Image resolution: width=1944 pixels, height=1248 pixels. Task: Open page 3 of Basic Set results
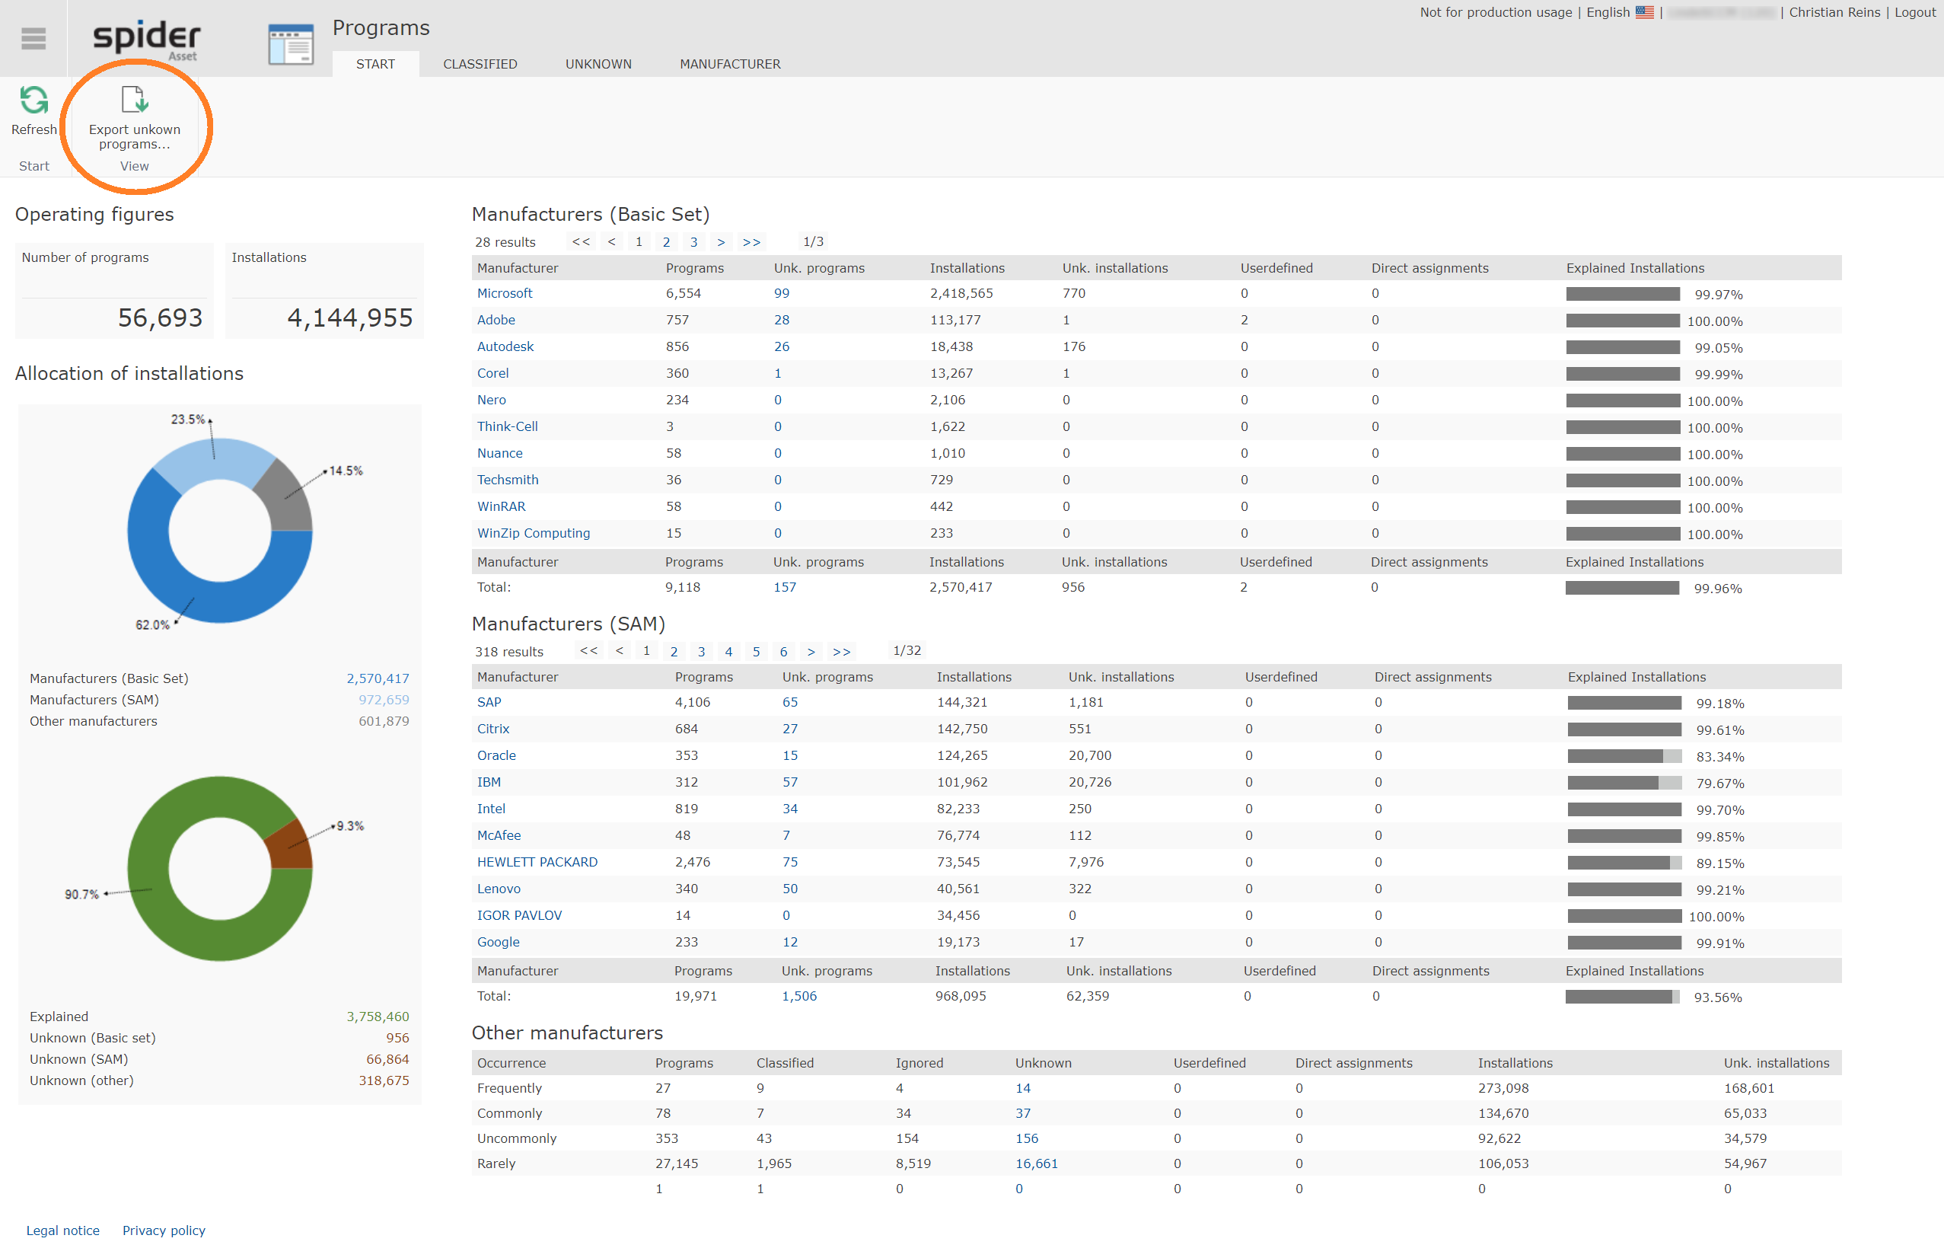point(693,241)
